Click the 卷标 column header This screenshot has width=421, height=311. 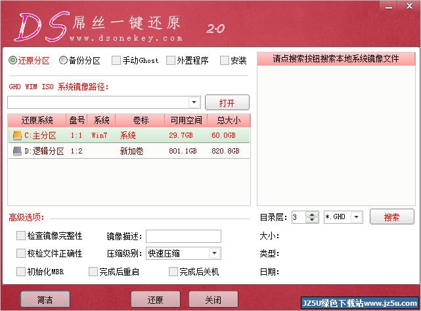140,120
